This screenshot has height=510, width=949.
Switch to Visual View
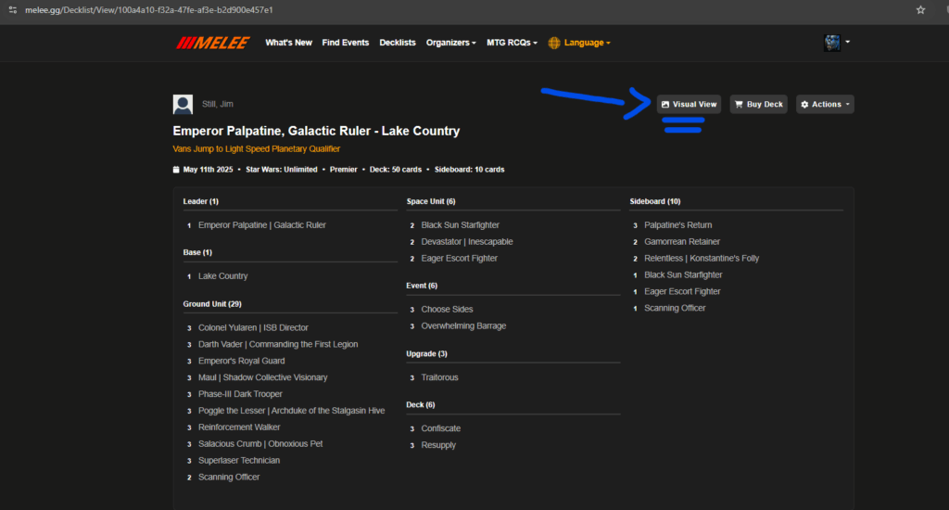689,104
